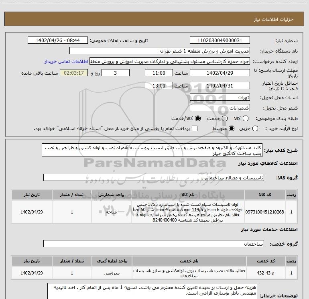Click the اطلاعات خدمات مورد نیاز heading
This screenshot has width=309, height=299.
269,230
